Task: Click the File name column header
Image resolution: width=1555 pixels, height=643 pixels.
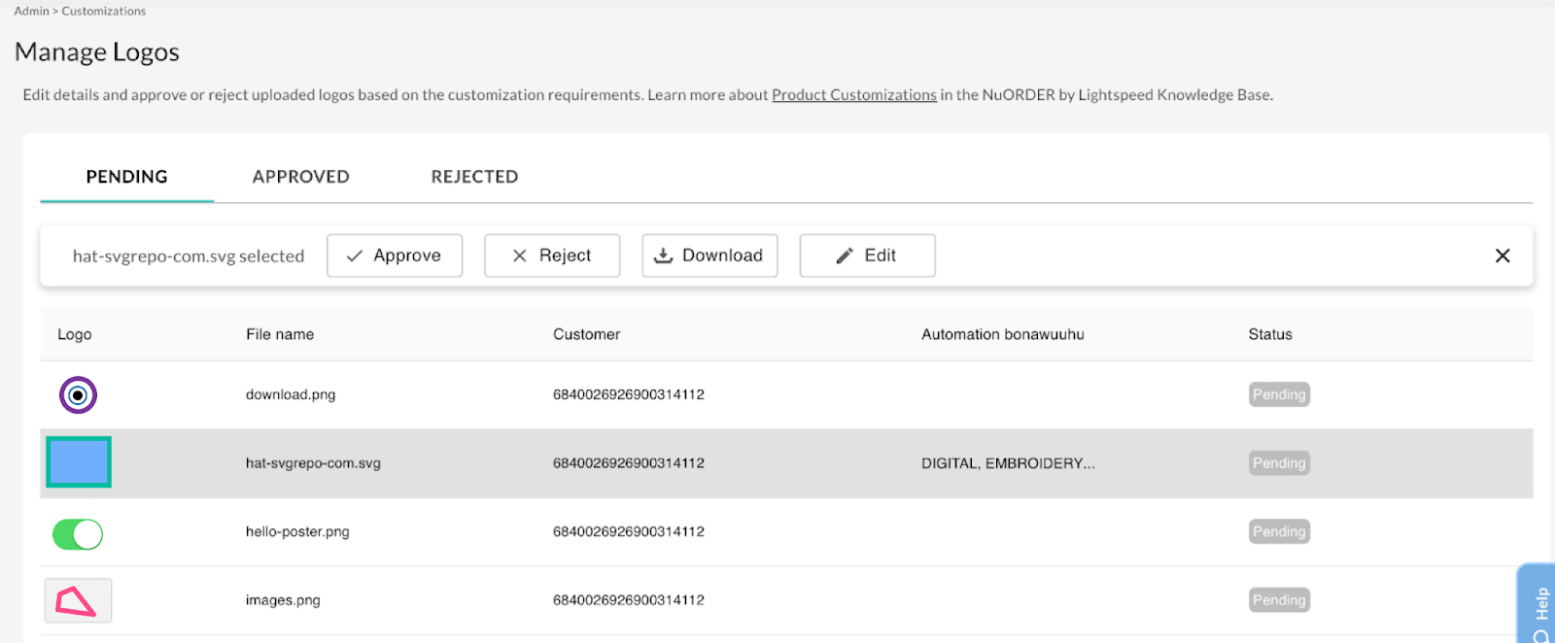Action: pos(280,334)
